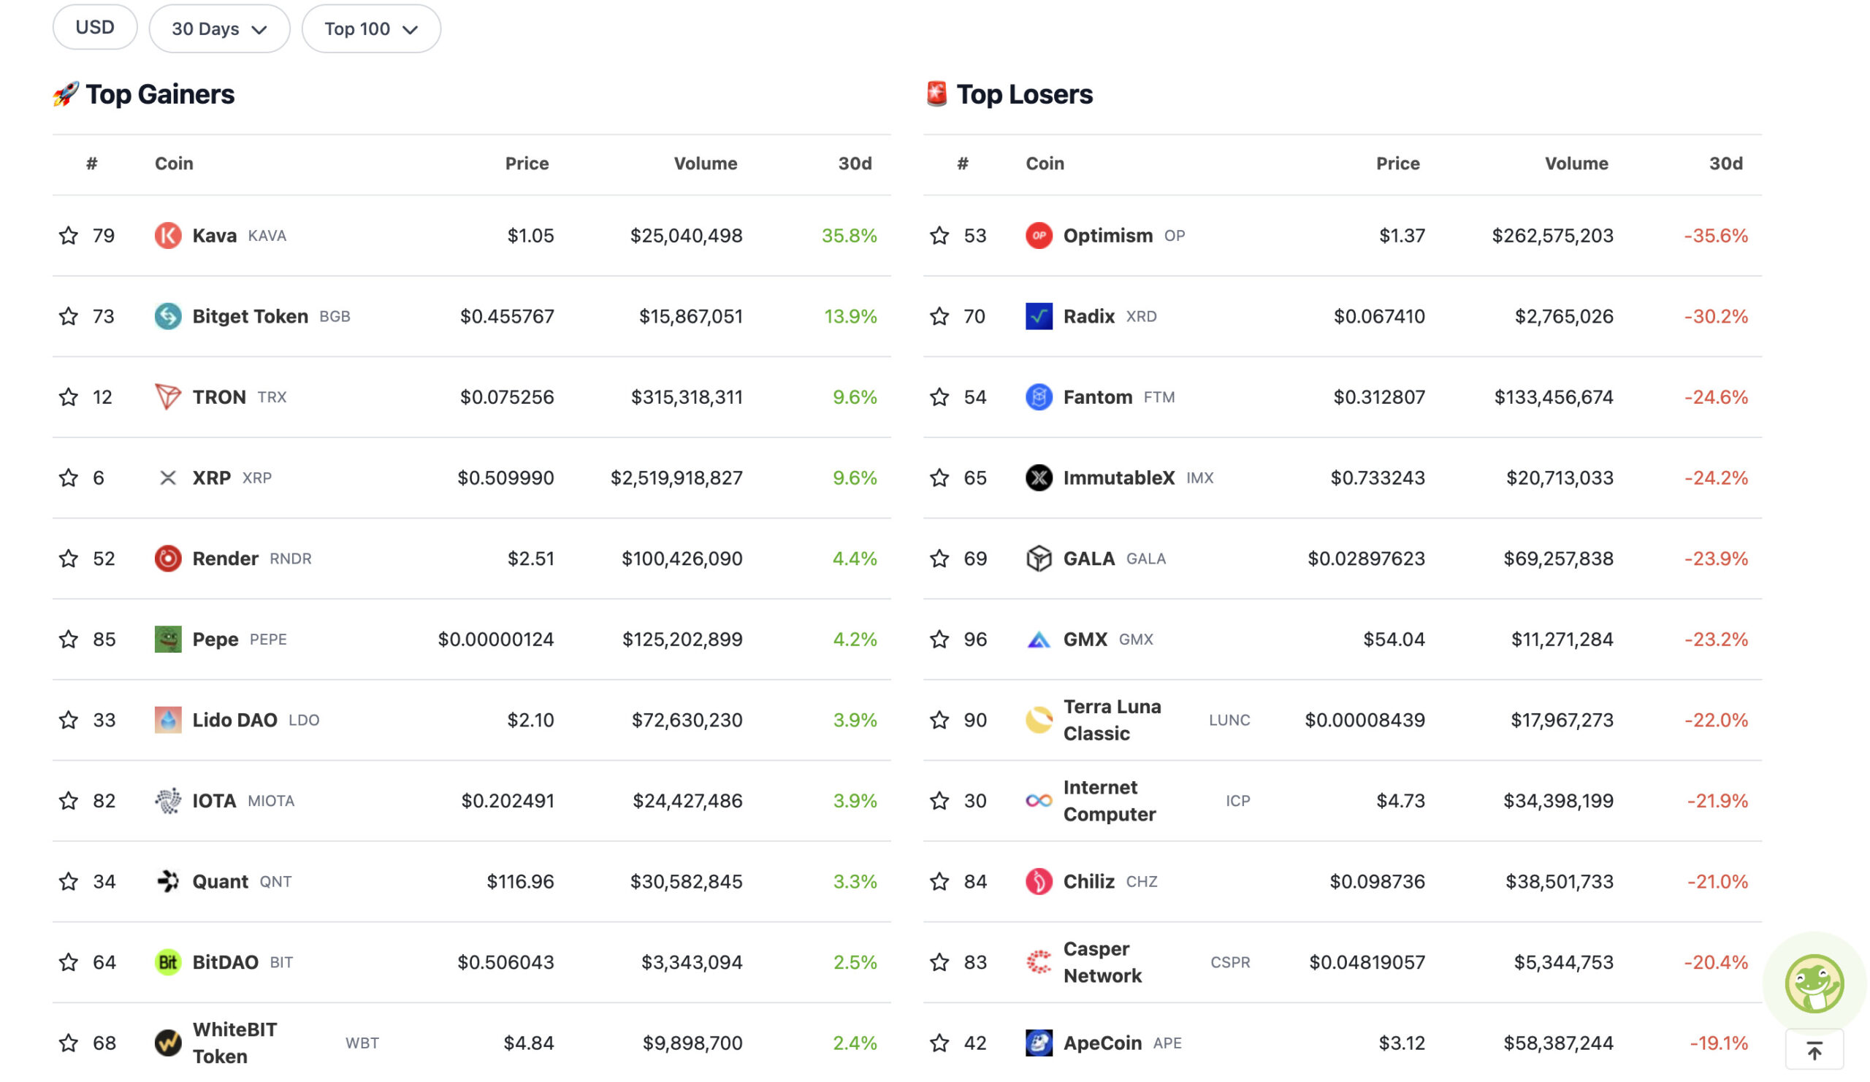Click the Pepe frog logo
This screenshot has width=1870, height=1082.
pos(168,640)
